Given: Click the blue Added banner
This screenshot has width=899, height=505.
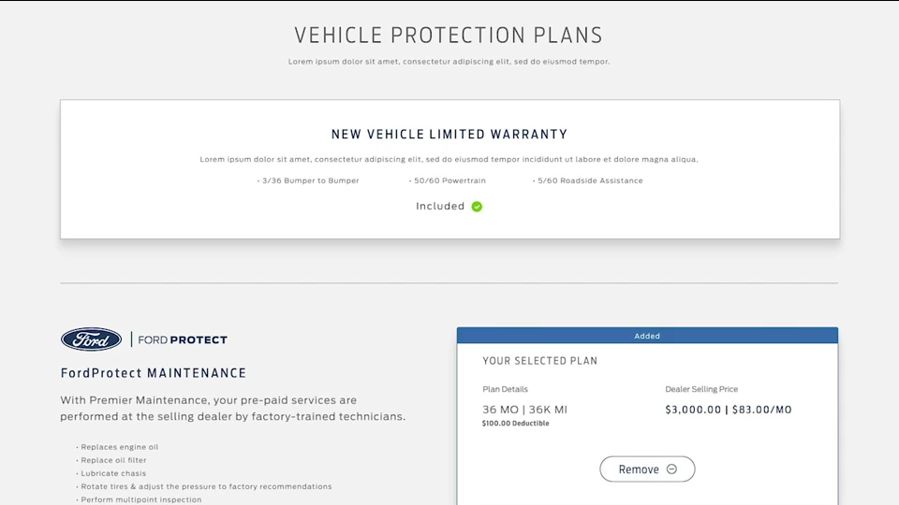Looking at the screenshot, I should click(647, 336).
